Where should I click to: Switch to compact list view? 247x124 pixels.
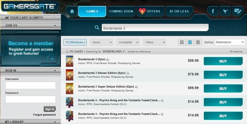click(198, 42)
